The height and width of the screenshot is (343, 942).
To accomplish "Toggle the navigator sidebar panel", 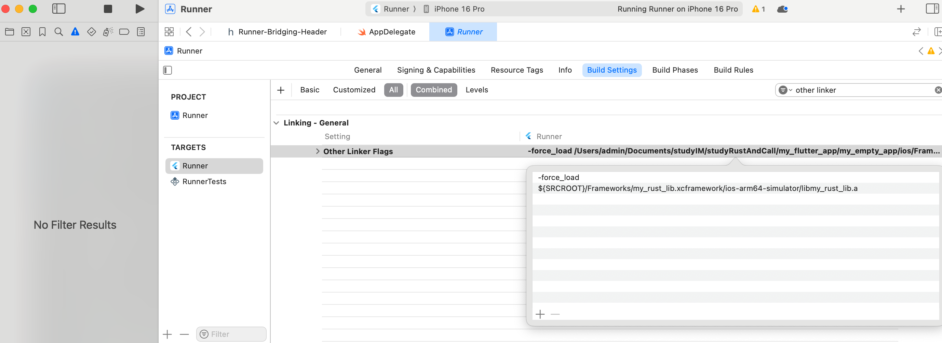I will pyautogui.click(x=58, y=9).
